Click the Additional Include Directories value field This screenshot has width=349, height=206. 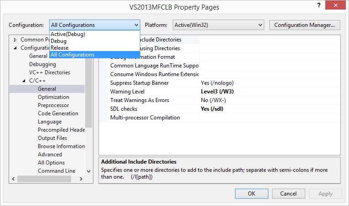[x=270, y=40]
